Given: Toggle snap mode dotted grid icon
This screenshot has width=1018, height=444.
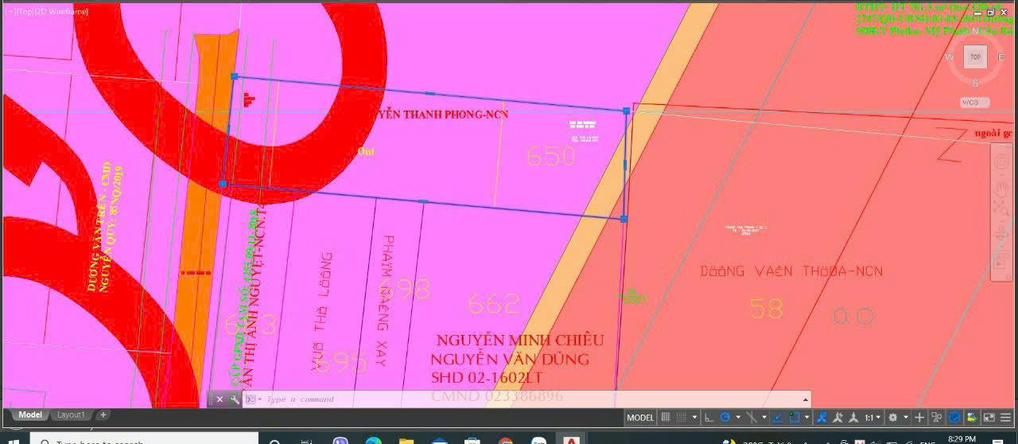Looking at the screenshot, I should [x=682, y=418].
